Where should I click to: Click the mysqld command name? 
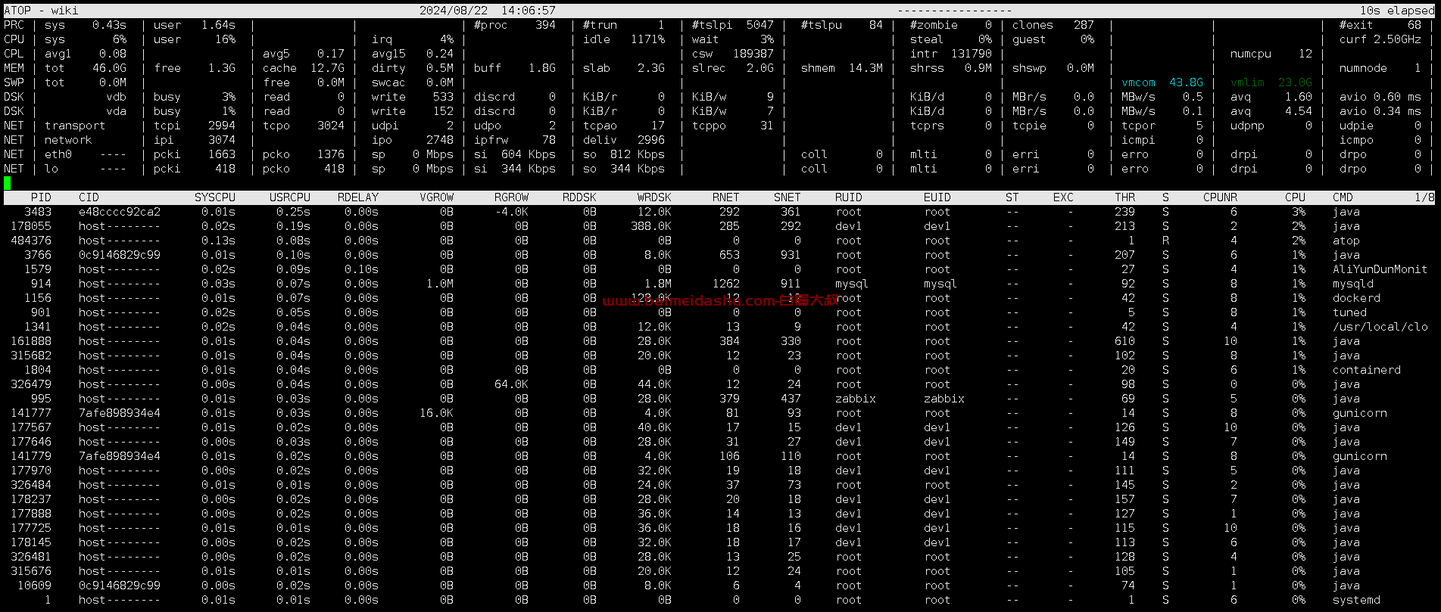coord(1353,284)
